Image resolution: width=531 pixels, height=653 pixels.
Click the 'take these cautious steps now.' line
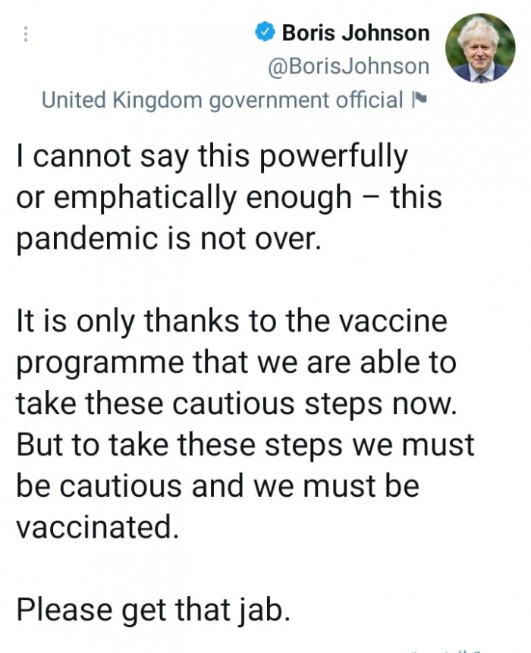click(237, 403)
